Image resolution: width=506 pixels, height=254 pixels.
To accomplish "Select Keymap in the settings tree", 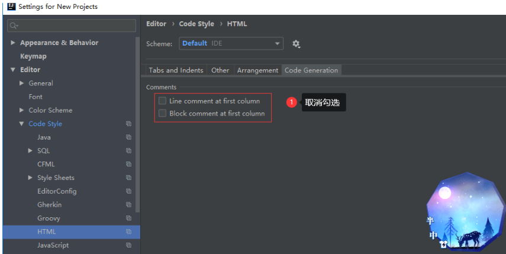I will coord(33,56).
